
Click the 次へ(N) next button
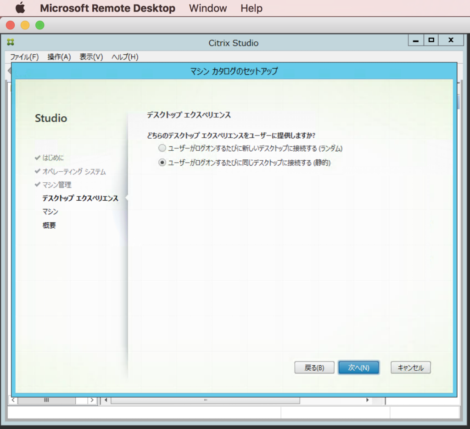(x=358, y=367)
